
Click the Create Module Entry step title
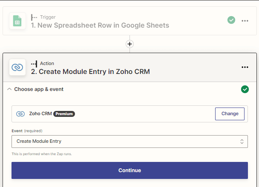pos(90,72)
